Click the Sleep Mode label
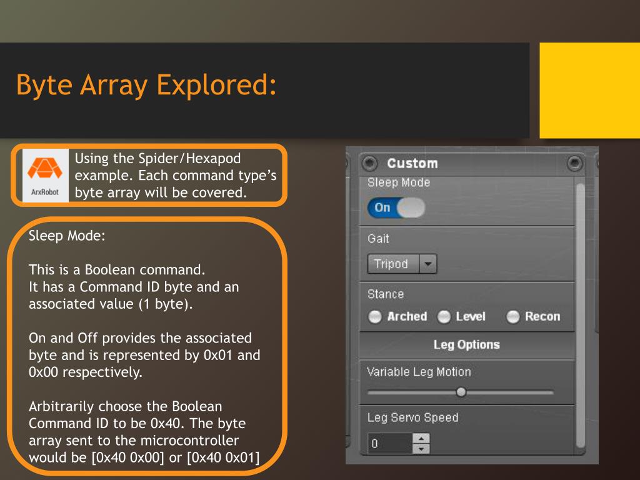 pos(399,182)
